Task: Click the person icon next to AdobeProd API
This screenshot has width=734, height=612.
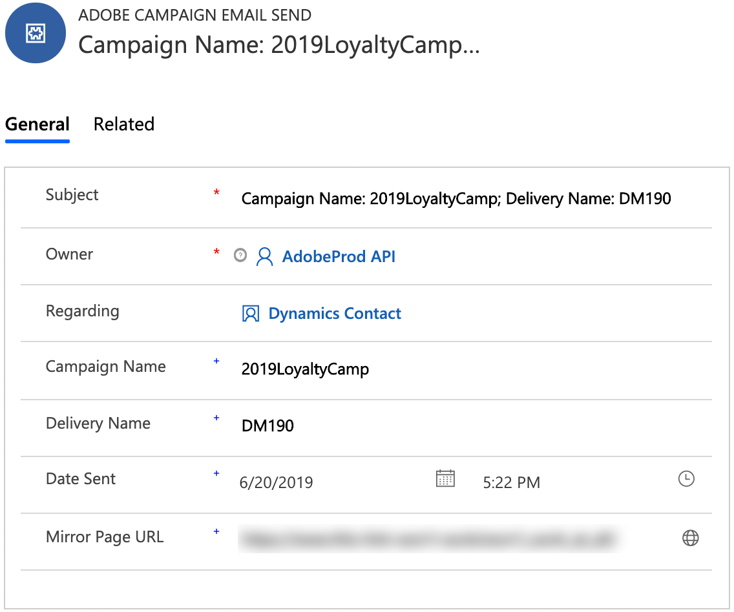Action: (x=264, y=257)
